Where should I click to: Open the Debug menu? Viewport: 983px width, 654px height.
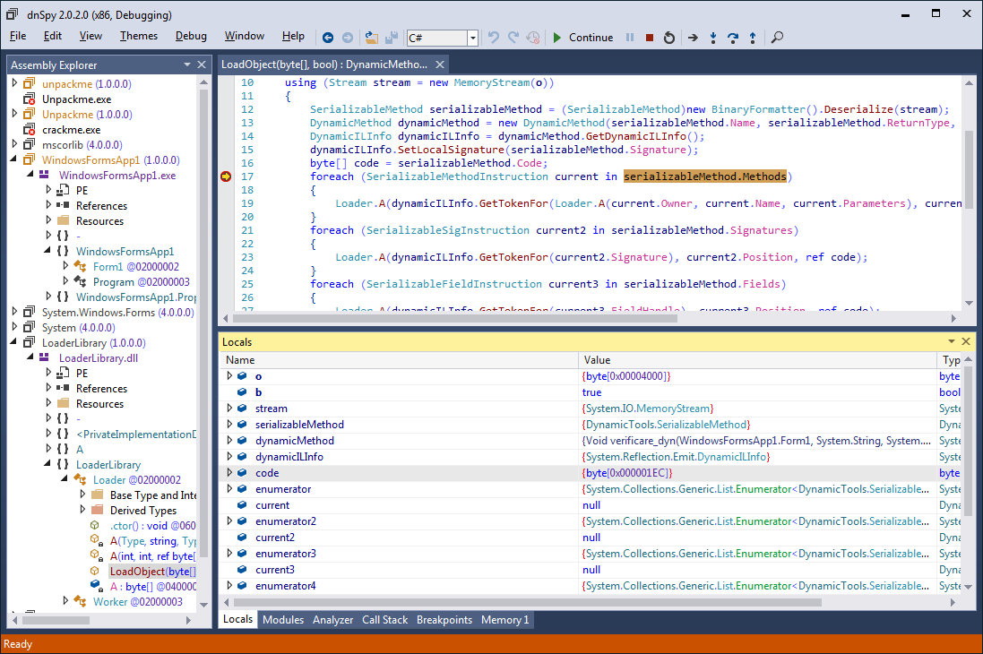[x=191, y=36]
